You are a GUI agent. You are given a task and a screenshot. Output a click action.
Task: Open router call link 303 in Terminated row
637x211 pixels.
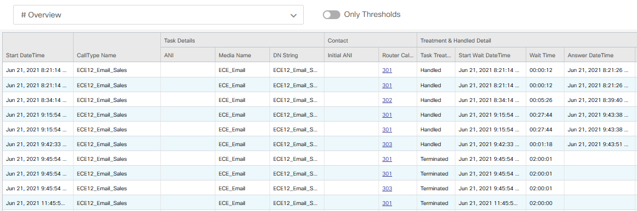(x=387, y=188)
